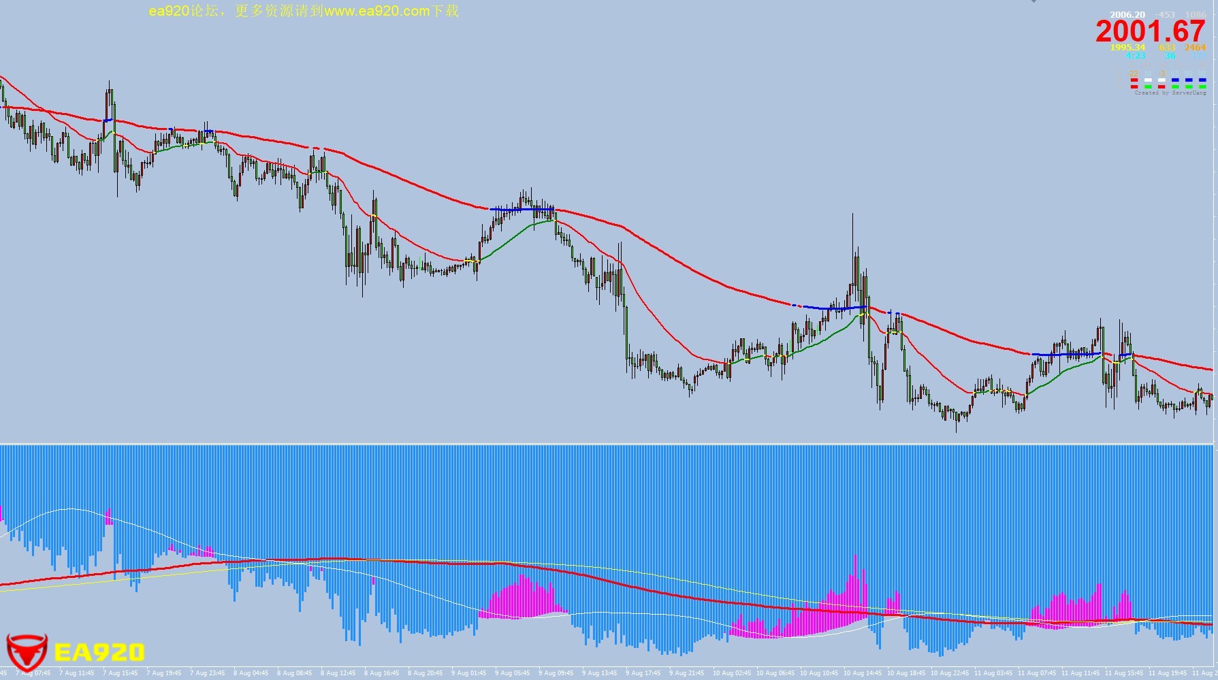Click the white block under 18

[x=1148, y=80]
